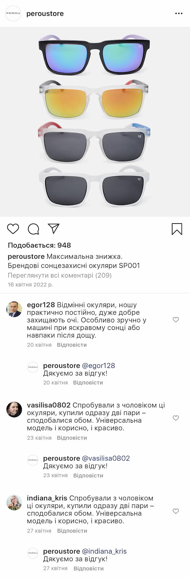This screenshot has width=190, height=578.
Task: Reply to egor128's comment
Action: pos(72,345)
